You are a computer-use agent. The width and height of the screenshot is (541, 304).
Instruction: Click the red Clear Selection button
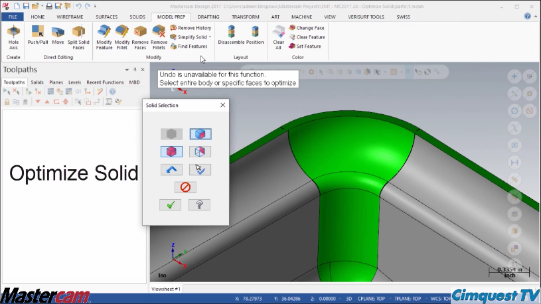click(185, 187)
